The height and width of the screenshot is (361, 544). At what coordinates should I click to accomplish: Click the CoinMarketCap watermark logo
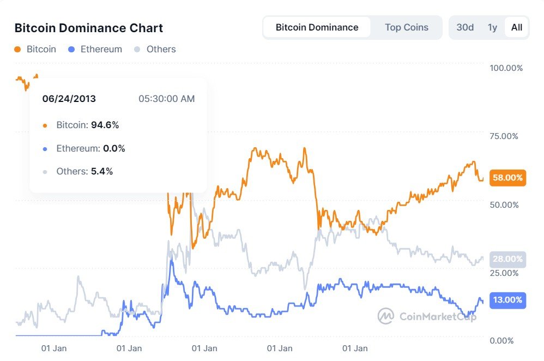[386, 315]
